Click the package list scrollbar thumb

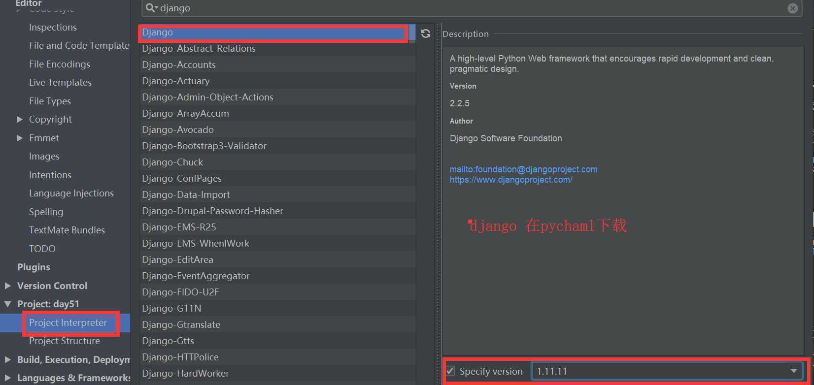point(412,33)
